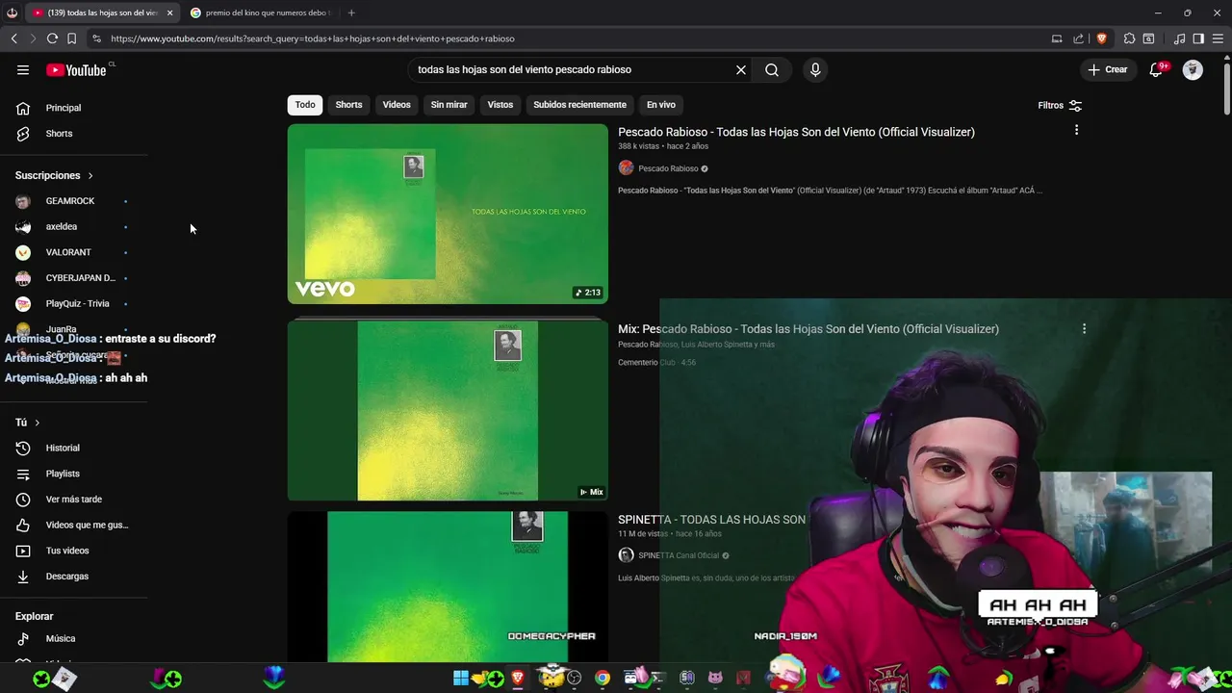Switch to the Google 'premio del kino' tab
This screenshot has width=1232, height=693.
[260, 13]
